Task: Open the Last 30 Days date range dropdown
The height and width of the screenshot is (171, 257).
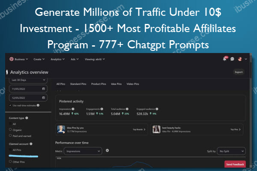Action: coord(27,80)
